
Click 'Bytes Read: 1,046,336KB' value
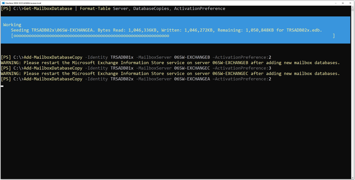(127, 30)
